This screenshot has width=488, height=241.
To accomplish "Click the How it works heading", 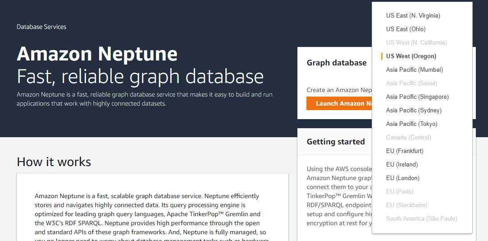I will tap(54, 162).
